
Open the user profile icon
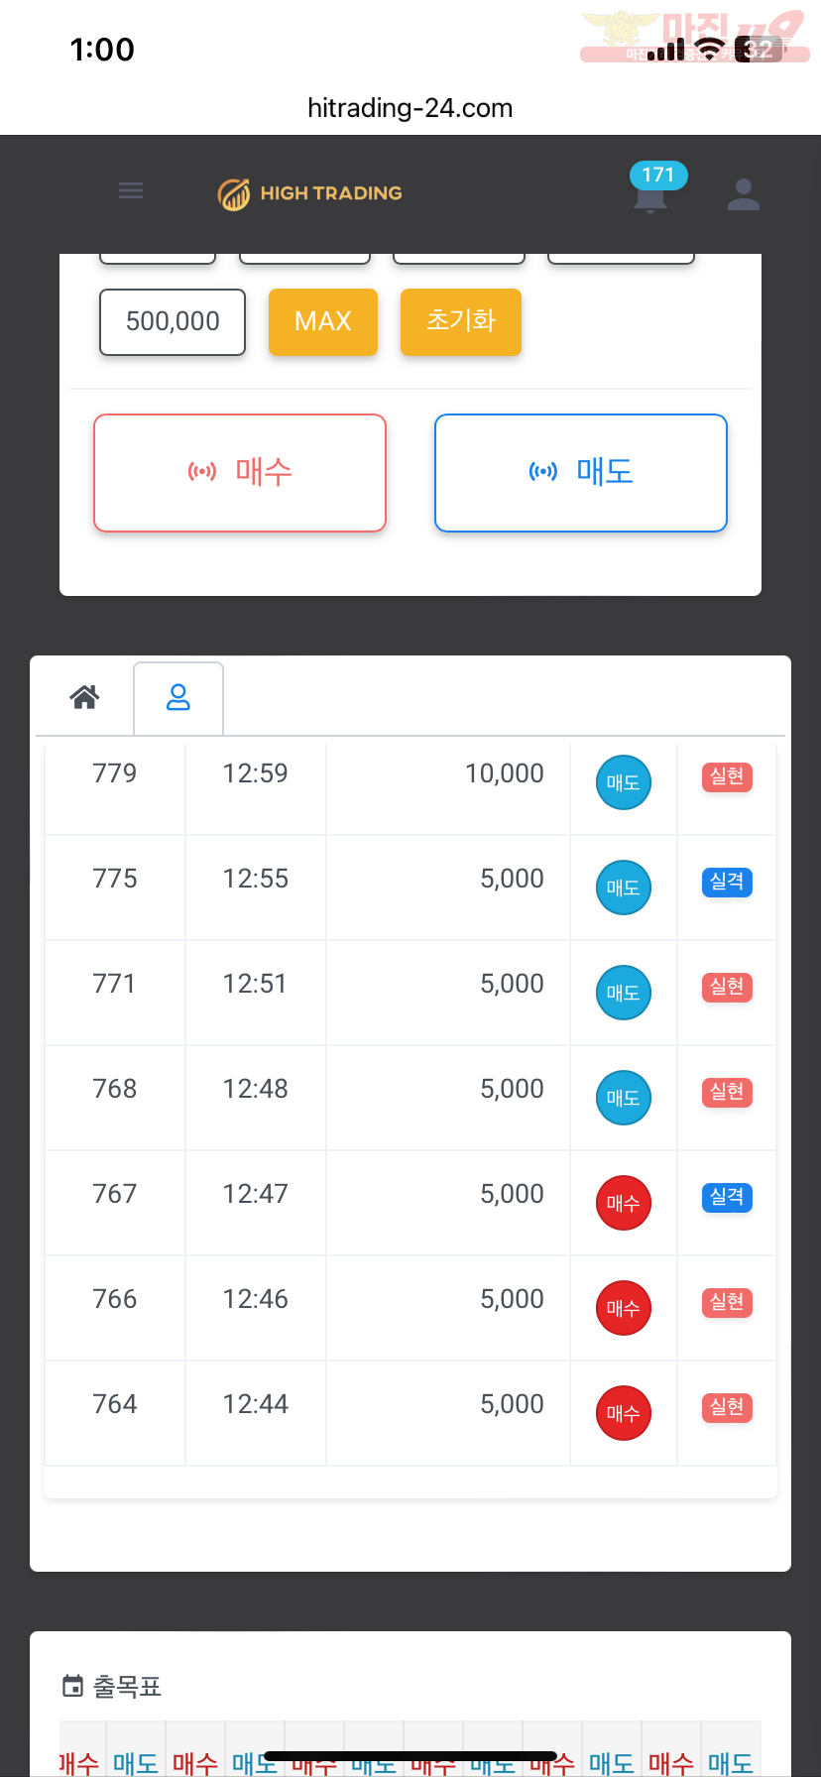click(744, 194)
